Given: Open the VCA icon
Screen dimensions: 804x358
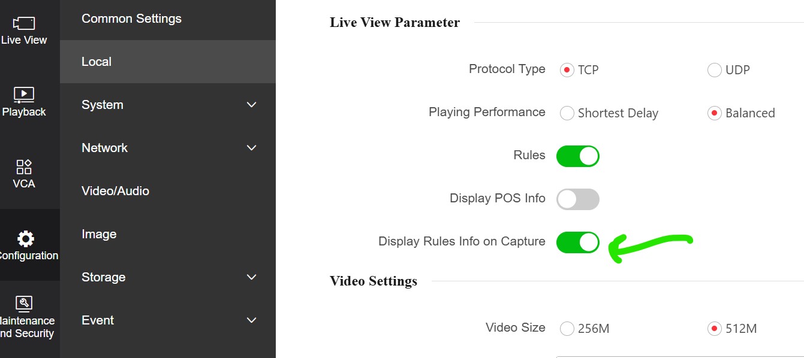Looking at the screenshot, I should (x=24, y=166).
